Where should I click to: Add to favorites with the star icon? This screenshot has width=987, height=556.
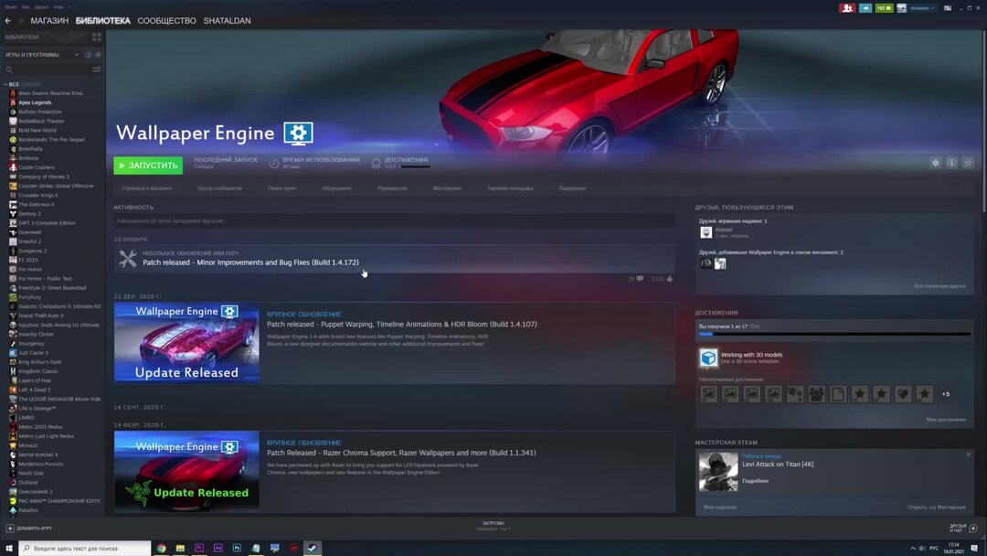point(968,163)
